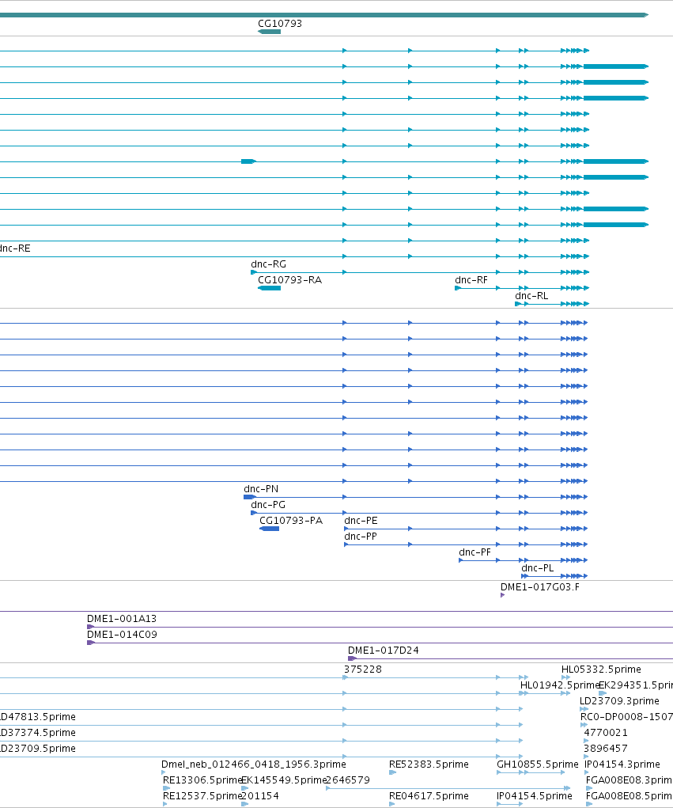Click the dnc-PL protein label

(538, 568)
